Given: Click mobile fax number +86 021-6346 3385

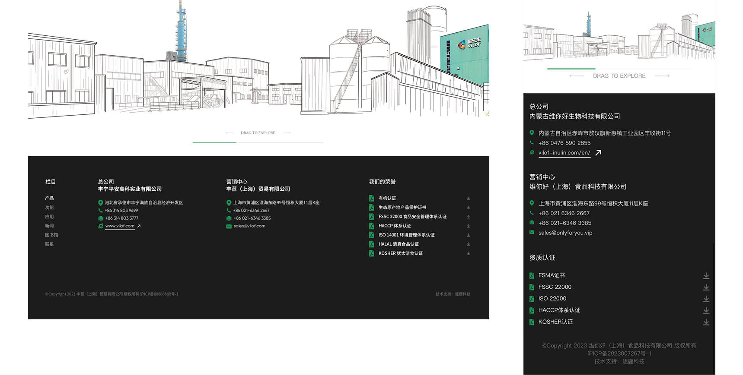Looking at the screenshot, I should tap(565, 223).
